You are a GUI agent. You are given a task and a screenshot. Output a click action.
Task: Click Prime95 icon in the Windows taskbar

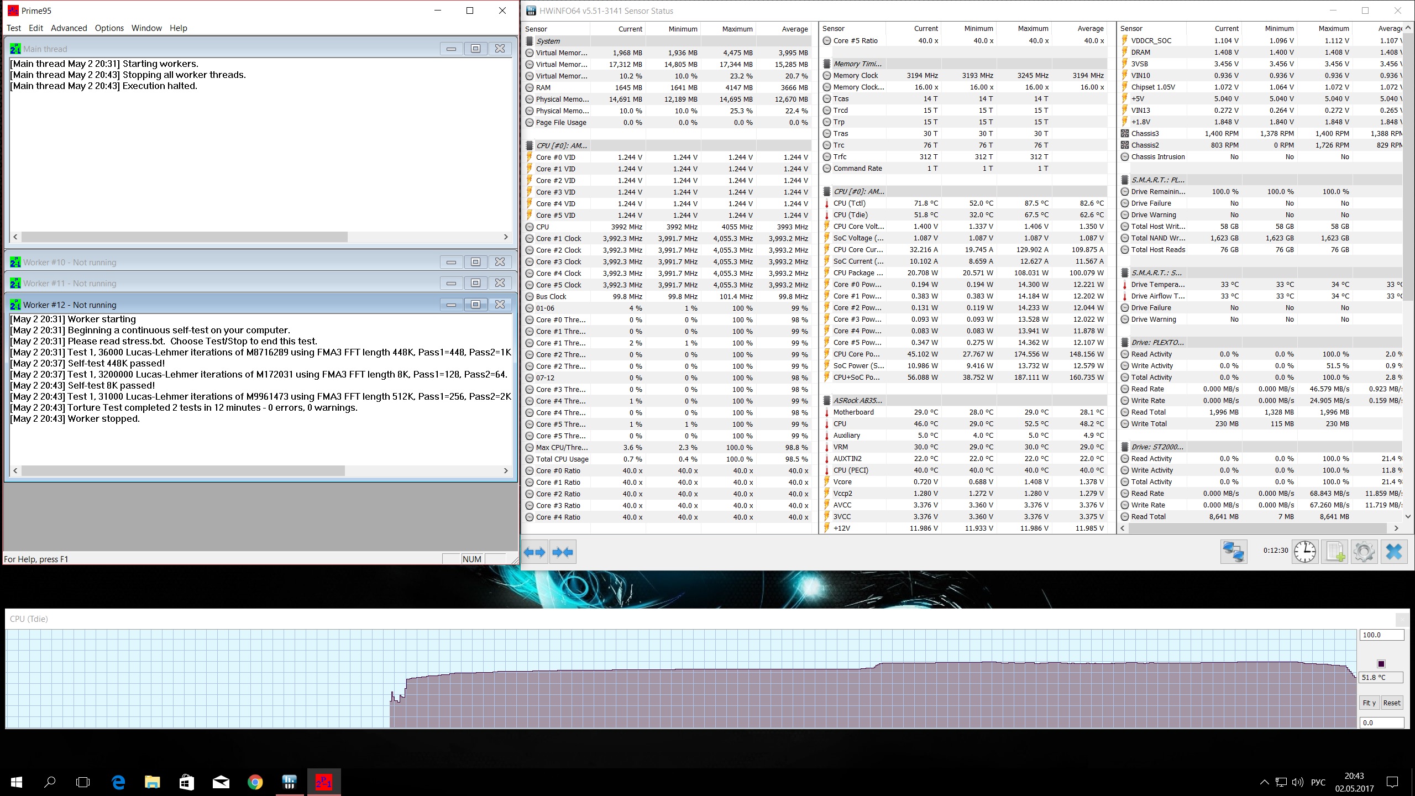pos(324,782)
